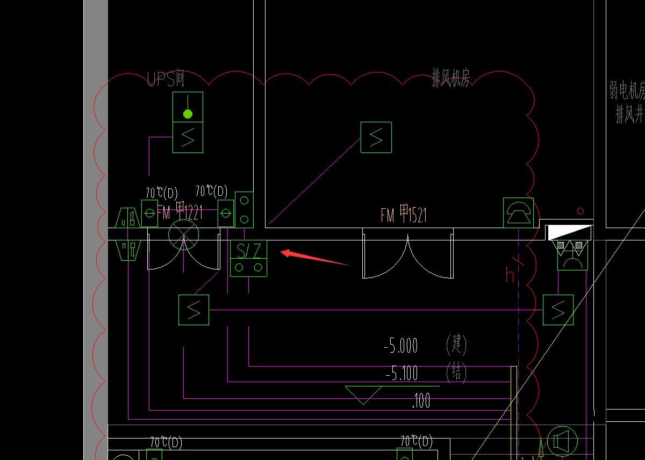This screenshot has height=460, width=645.
Task: Select the double door below FM 甲1521
Action: click(408, 253)
